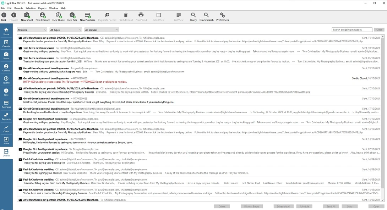Add a New Contact from toolbar
The image size is (387, 210).
(43, 17)
